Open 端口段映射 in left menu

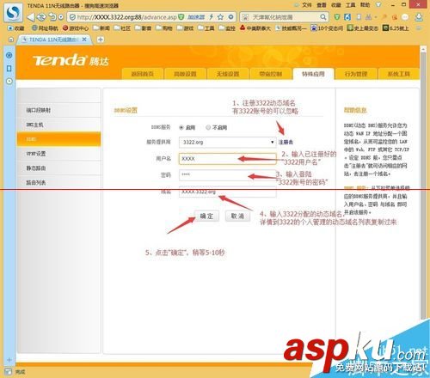[x=59, y=110]
